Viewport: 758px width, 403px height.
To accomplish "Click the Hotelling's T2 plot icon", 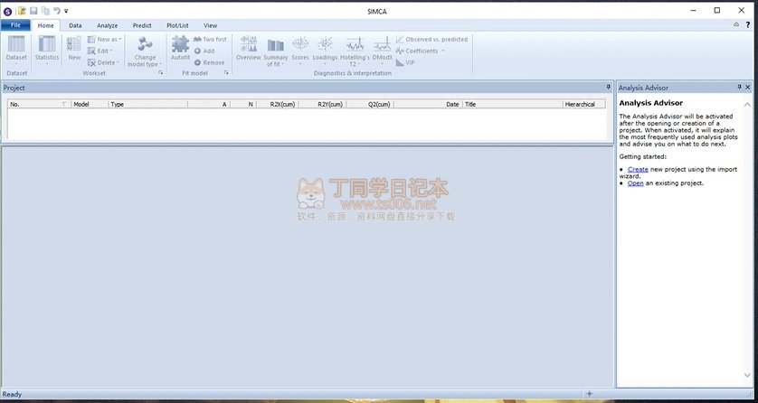I will [x=355, y=44].
